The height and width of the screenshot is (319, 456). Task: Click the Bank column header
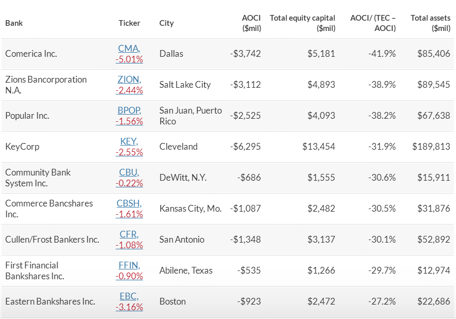pos(14,23)
